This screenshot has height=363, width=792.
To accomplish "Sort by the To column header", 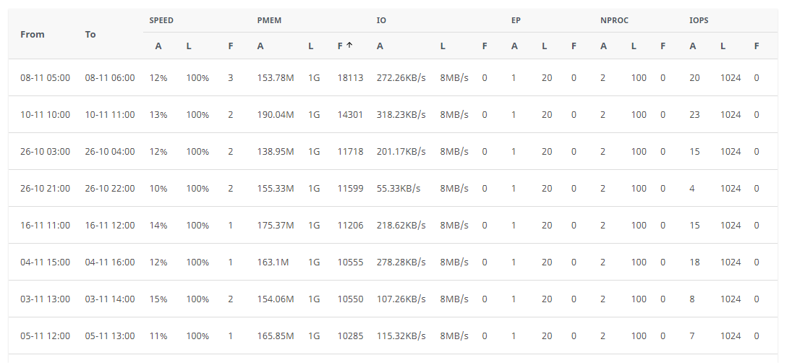I will tap(90, 34).
